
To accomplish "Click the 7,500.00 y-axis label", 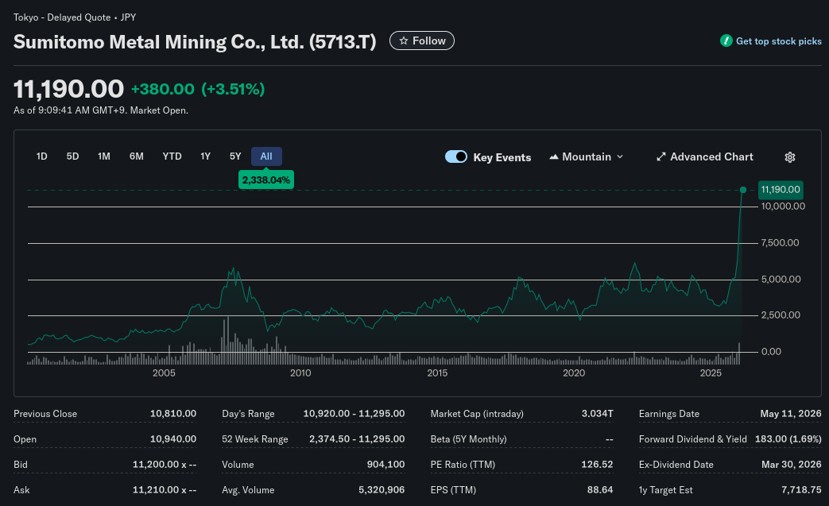I will click(780, 243).
